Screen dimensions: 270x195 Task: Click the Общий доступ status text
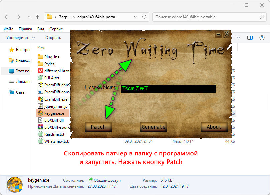[107, 180]
